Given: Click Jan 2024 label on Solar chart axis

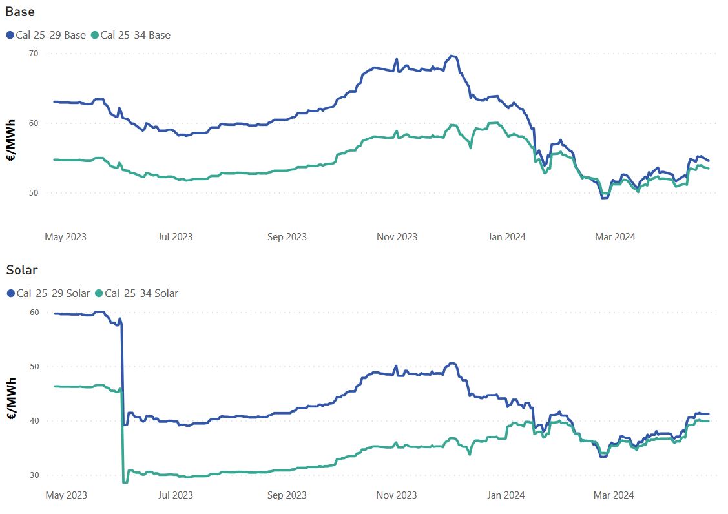Looking at the screenshot, I should (506, 495).
